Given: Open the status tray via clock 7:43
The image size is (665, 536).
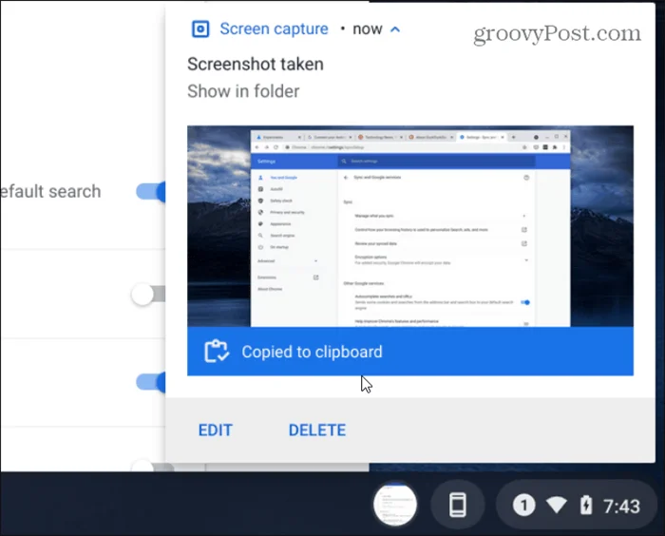Looking at the screenshot, I should [621, 506].
